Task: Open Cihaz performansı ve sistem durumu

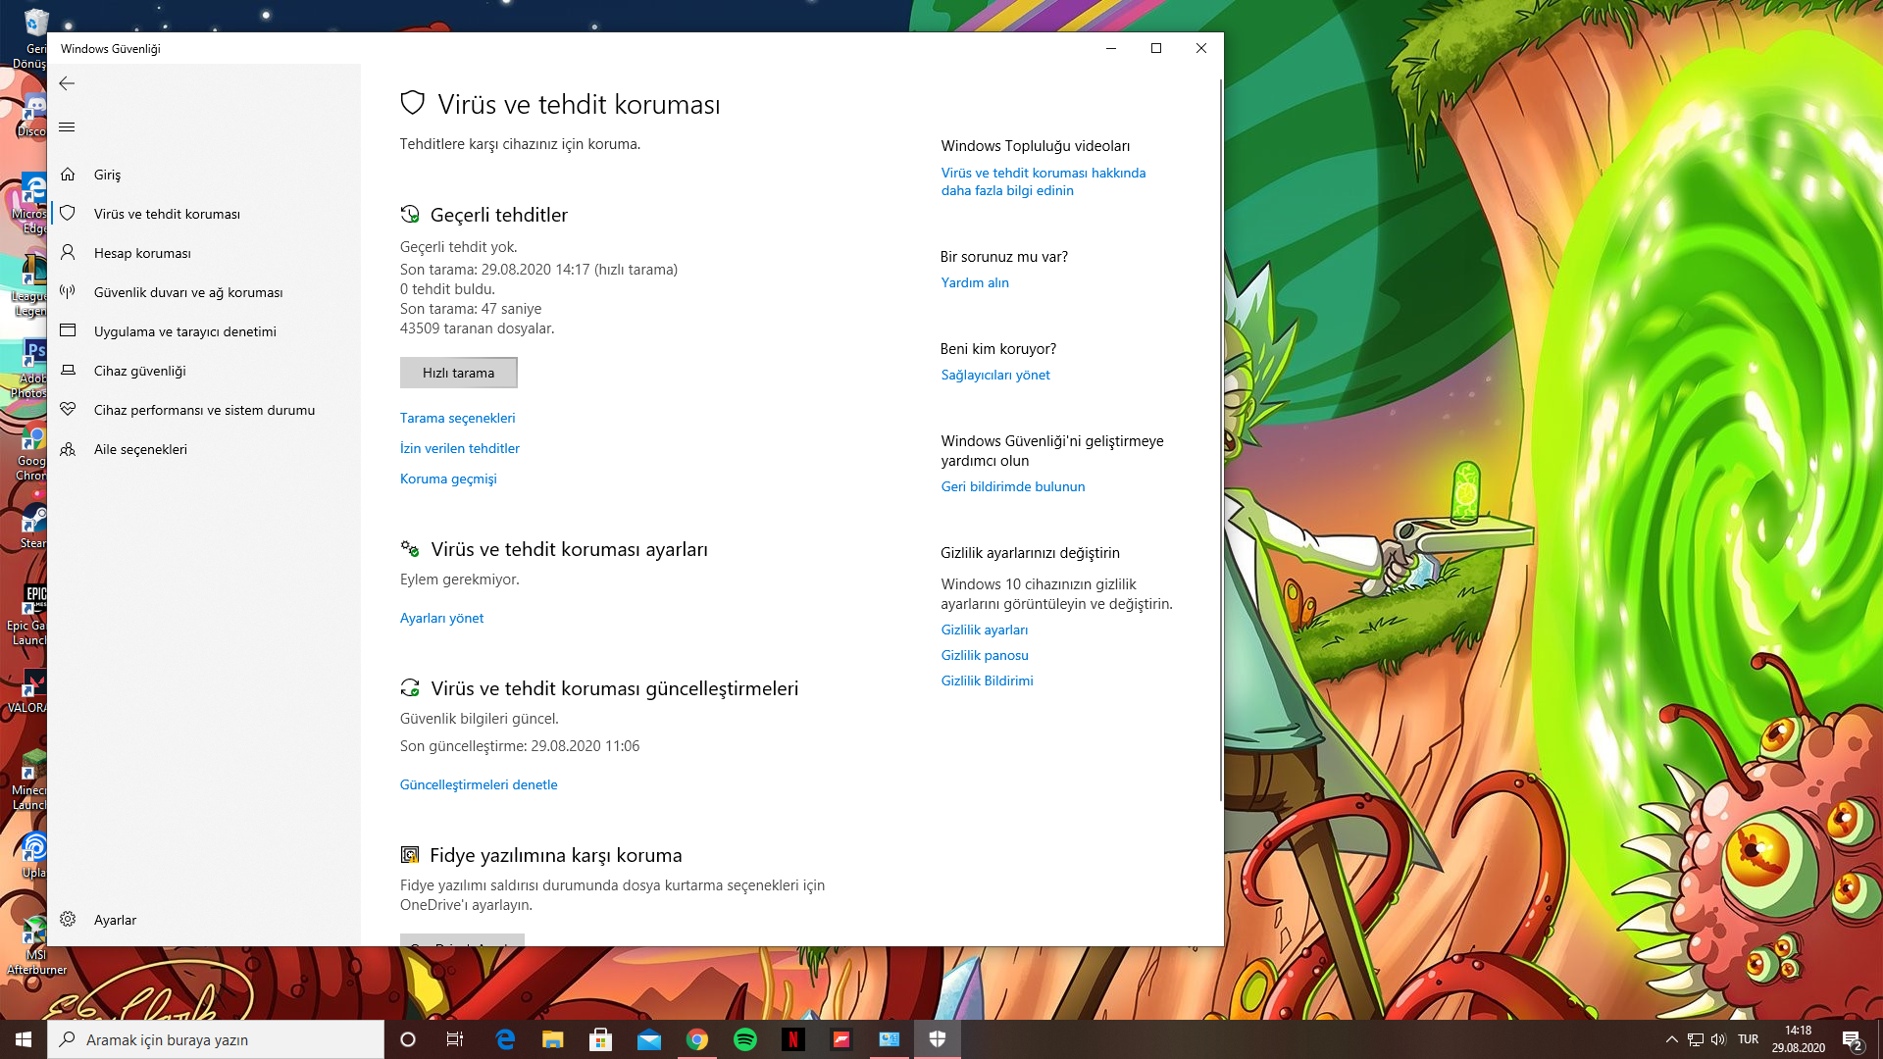Action: point(204,410)
